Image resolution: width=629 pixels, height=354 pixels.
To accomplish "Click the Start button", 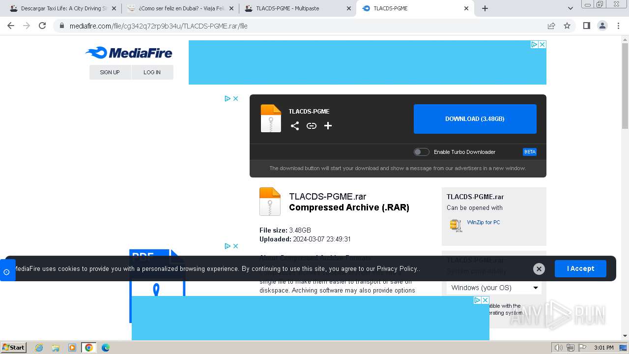I will [x=13, y=348].
